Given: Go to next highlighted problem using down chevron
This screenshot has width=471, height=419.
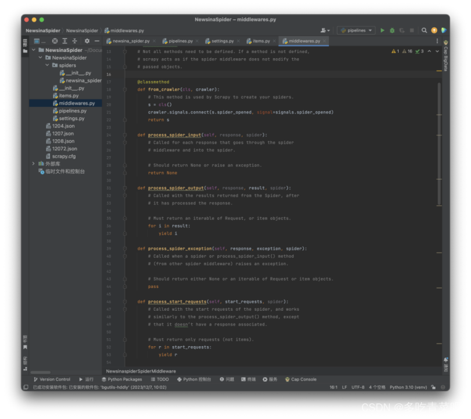Looking at the screenshot, I should tap(437, 51).
